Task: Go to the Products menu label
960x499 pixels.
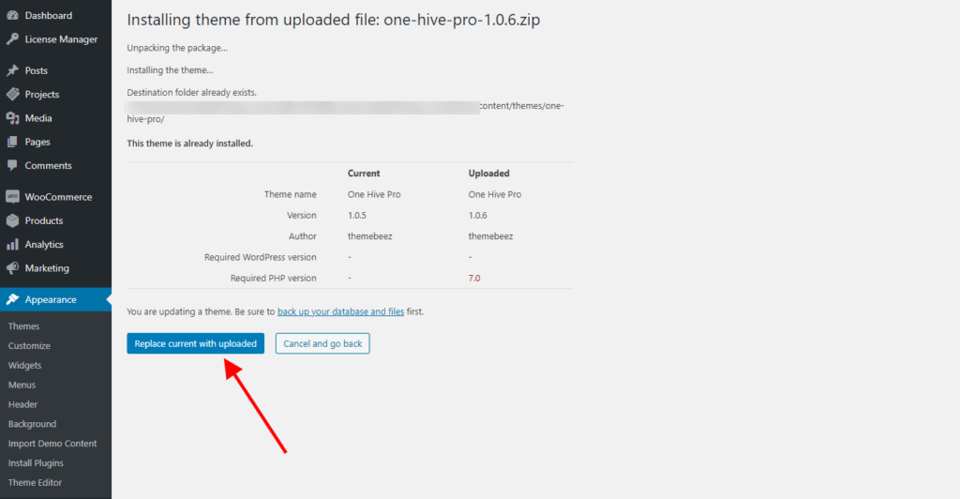Action: point(44,220)
